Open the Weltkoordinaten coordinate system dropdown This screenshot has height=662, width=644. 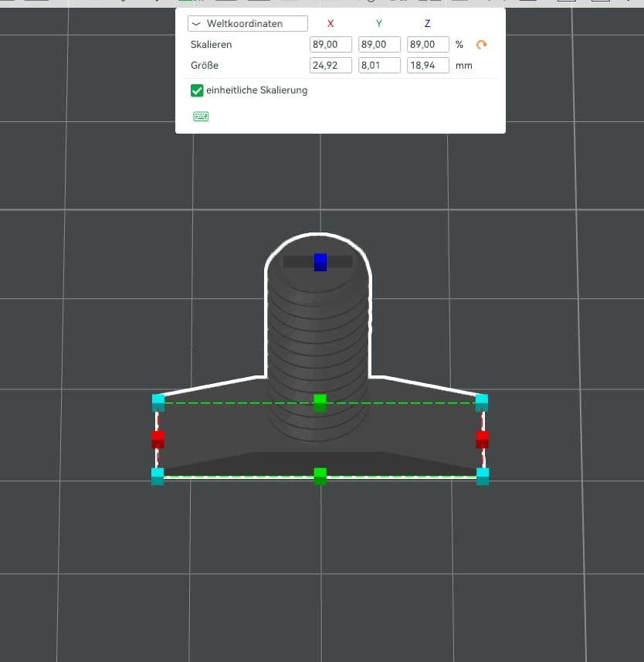coord(248,24)
